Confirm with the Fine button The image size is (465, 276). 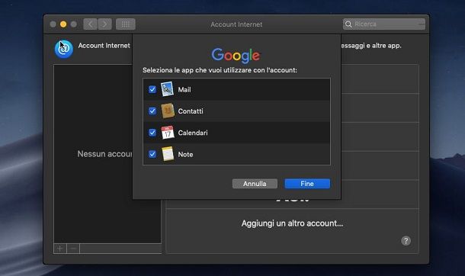(307, 184)
